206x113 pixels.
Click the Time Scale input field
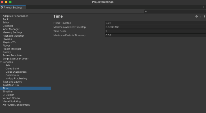155,31
